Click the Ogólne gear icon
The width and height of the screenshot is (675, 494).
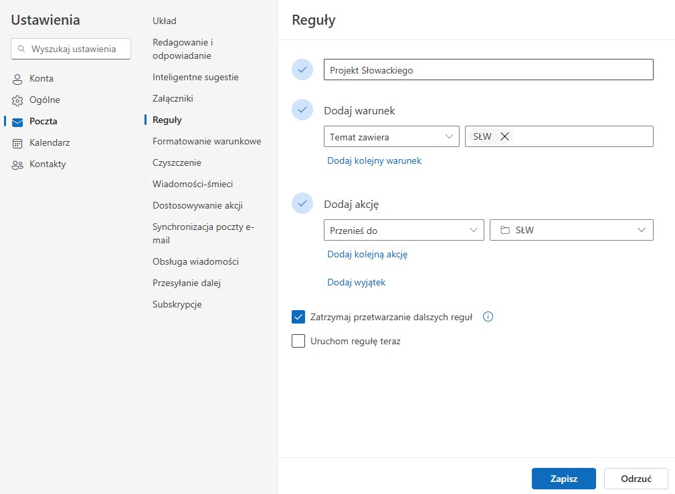[x=16, y=100]
